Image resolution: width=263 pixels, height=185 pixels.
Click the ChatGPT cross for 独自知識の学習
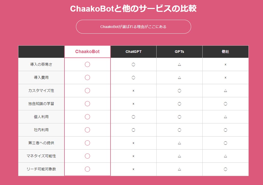133,104
